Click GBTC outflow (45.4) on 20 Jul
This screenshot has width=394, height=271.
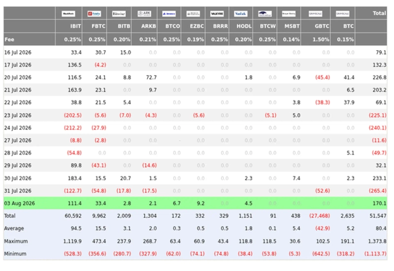pyautogui.click(x=323, y=77)
